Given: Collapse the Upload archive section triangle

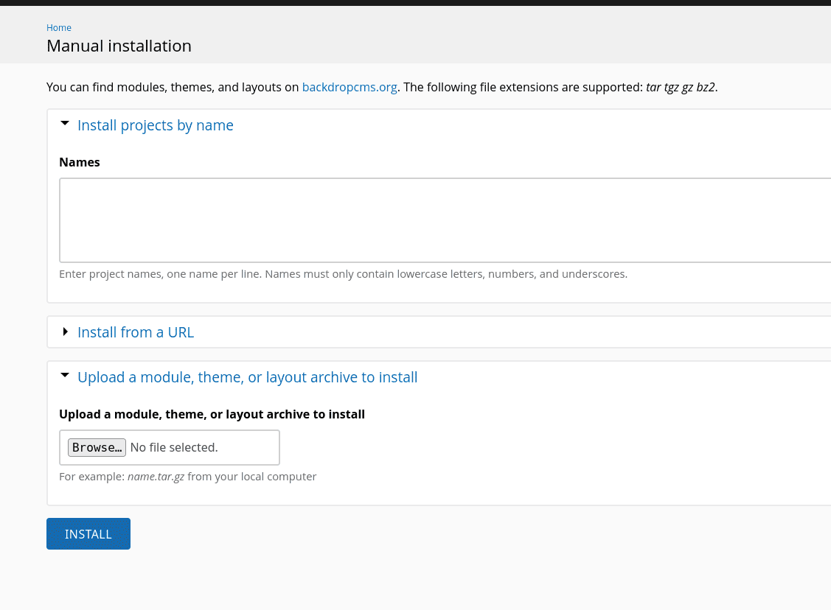Looking at the screenshot, I should point(65,376).
